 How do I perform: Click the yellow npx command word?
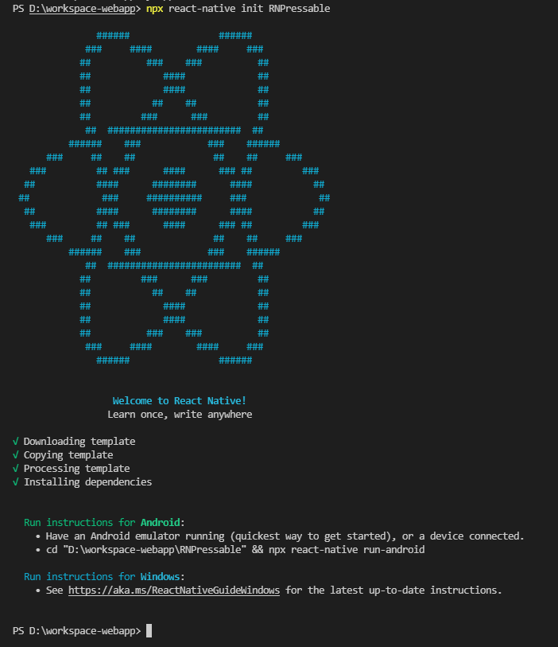click(154, 9)
